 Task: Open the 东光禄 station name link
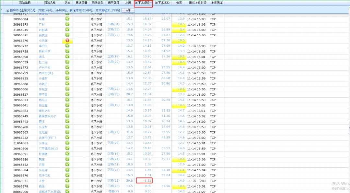pyautogui.click(x=43, y=170)
